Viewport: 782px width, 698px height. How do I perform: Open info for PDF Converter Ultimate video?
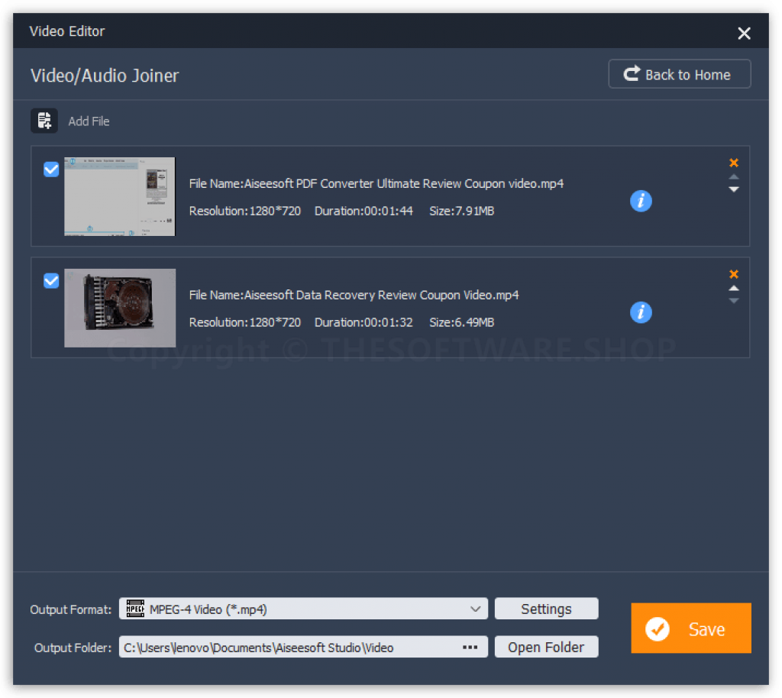(x=641, y=201)
